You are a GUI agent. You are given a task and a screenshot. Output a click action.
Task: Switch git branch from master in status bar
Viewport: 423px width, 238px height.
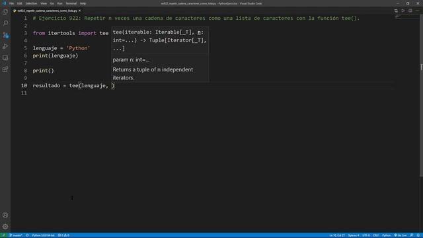[15, 235]
